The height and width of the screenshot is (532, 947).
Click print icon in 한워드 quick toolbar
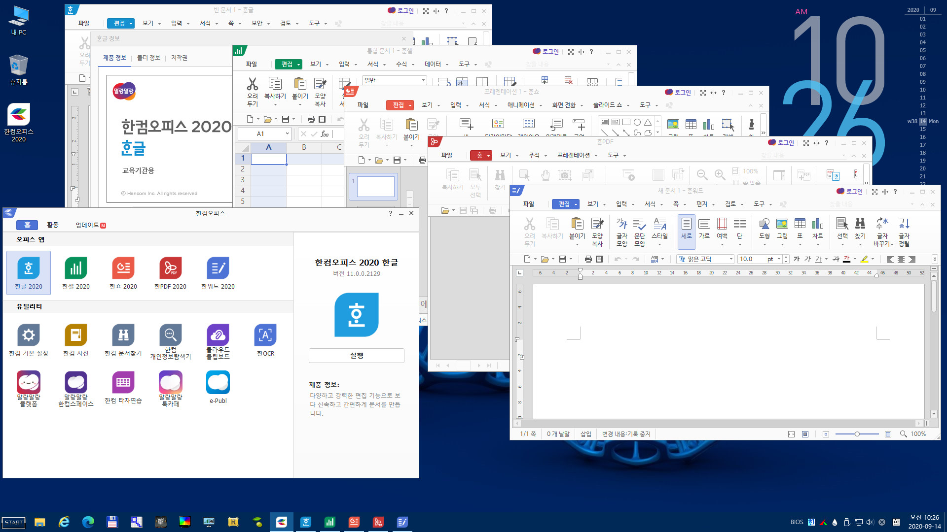click(x=588, y=259)
